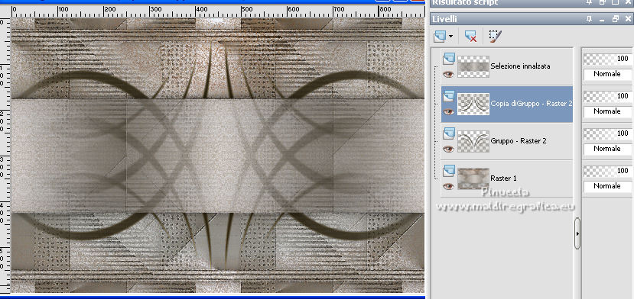Hide the Selezione innalzata layer
The image size is (634, 299).
point(448,74)
